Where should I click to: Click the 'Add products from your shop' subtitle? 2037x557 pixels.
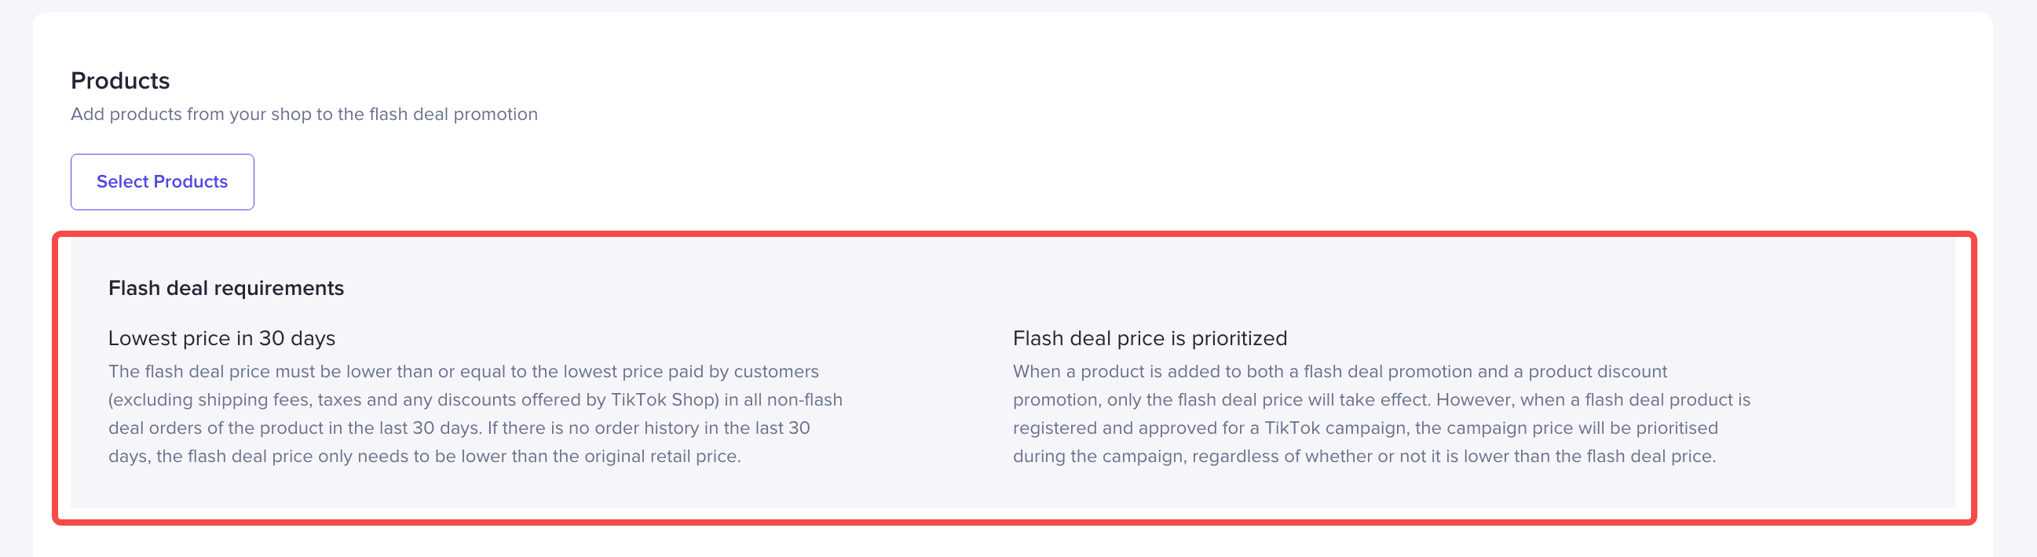coord(304,115)
